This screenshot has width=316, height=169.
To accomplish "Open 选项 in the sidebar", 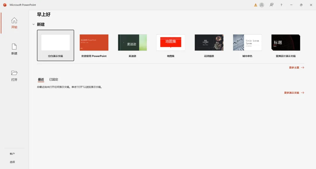I will pyautogui.click(x=12, y=162).
